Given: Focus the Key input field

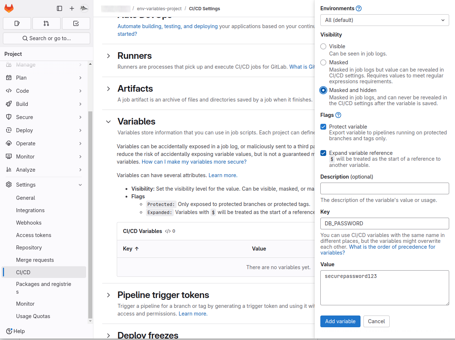Looking at the screenshot, I should [x=385, y=224].
